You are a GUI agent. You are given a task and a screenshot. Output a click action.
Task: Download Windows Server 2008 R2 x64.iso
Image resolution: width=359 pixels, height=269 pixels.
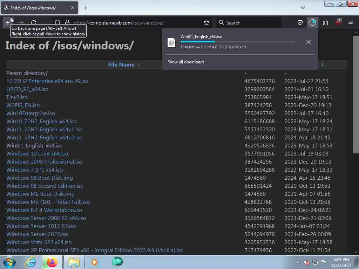[46, 218]
